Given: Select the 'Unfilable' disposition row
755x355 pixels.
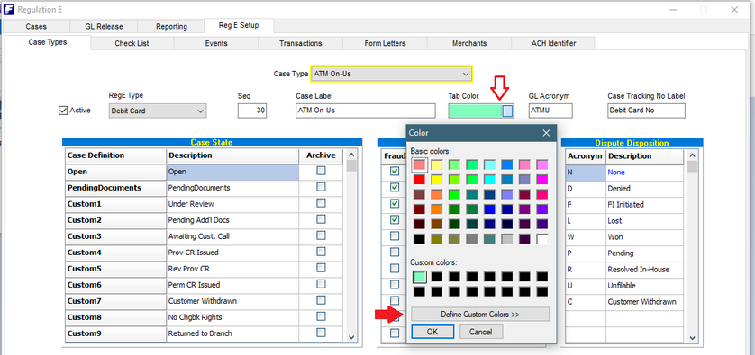Looking at the screenshot, I should click(x=624, y=286).
